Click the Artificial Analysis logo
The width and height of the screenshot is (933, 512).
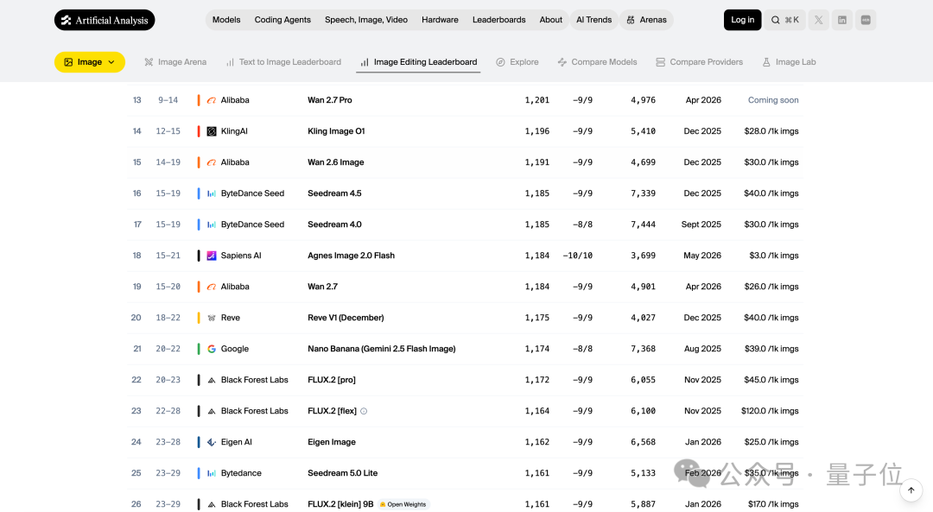(105, 20)
